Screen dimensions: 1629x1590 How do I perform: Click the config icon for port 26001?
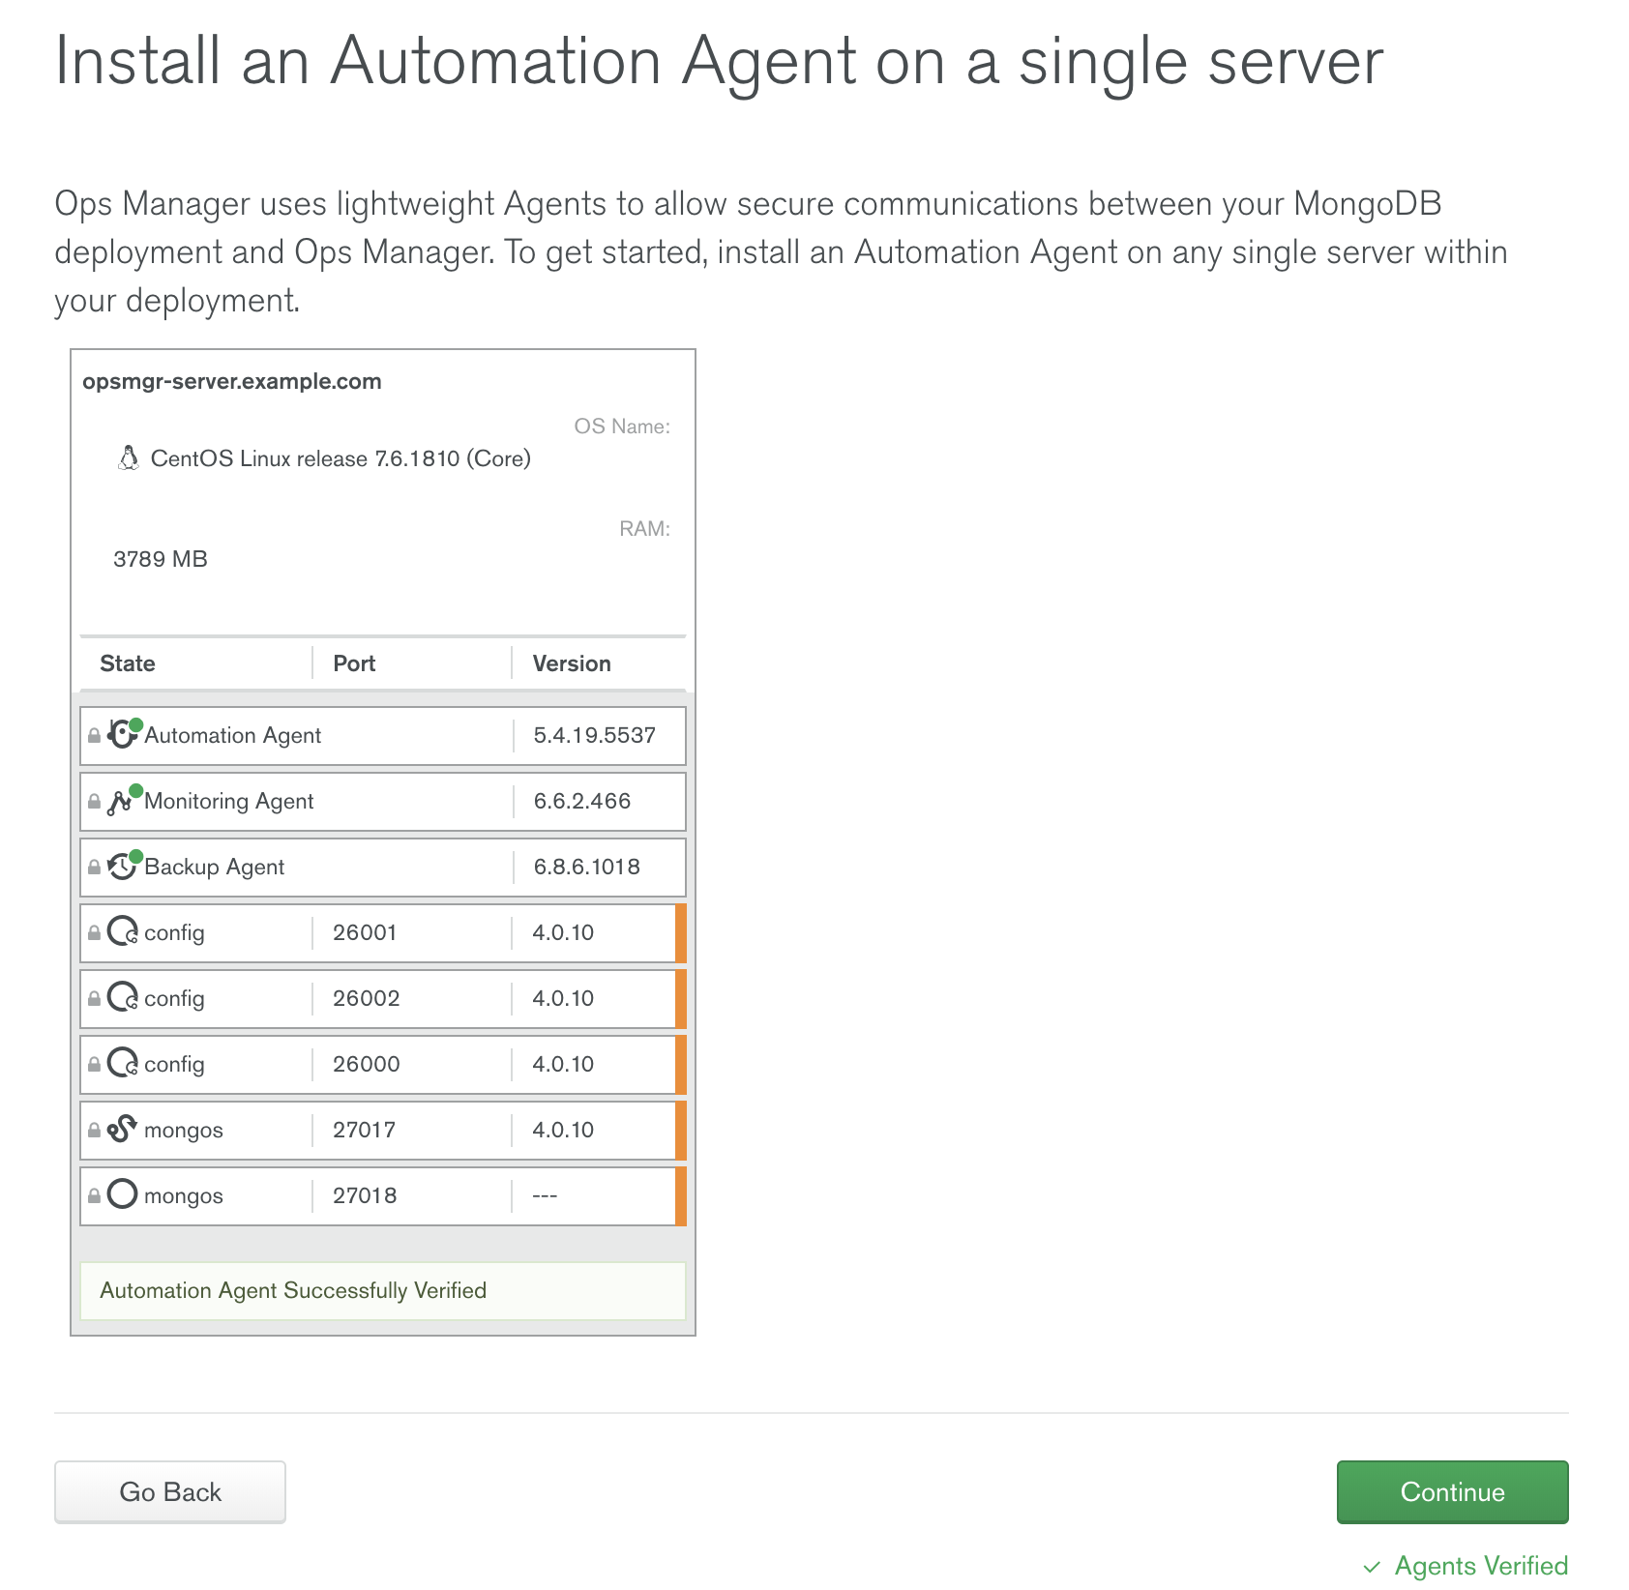pyautogui.click(x=123, y=931)
